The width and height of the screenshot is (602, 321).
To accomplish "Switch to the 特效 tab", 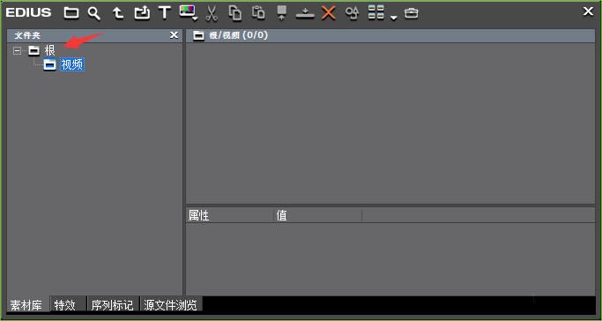I will pos(65,305).
